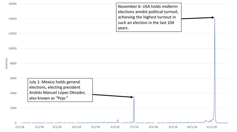Click the November 6 midterm elections annotation box

[149, 17]
